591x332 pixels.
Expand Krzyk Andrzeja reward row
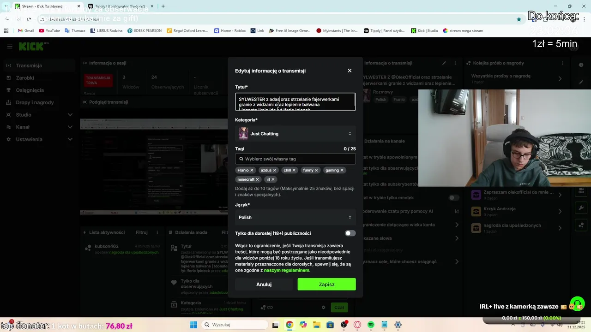pos(517,211)
